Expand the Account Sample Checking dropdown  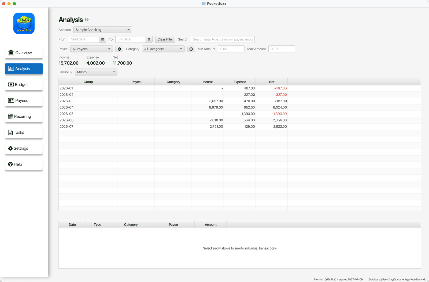tap(102, 30)
